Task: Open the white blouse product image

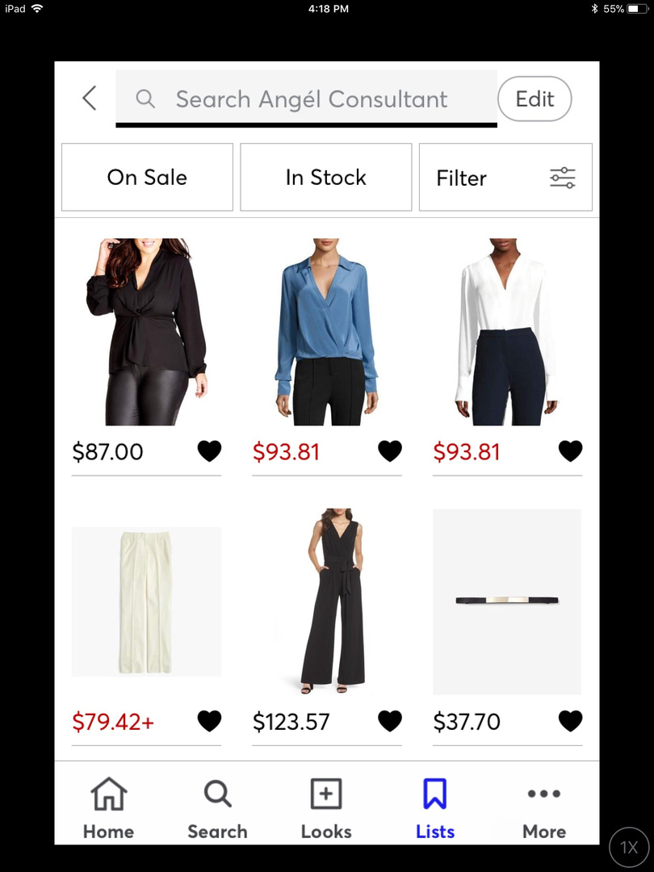Action: coord(506,332)
